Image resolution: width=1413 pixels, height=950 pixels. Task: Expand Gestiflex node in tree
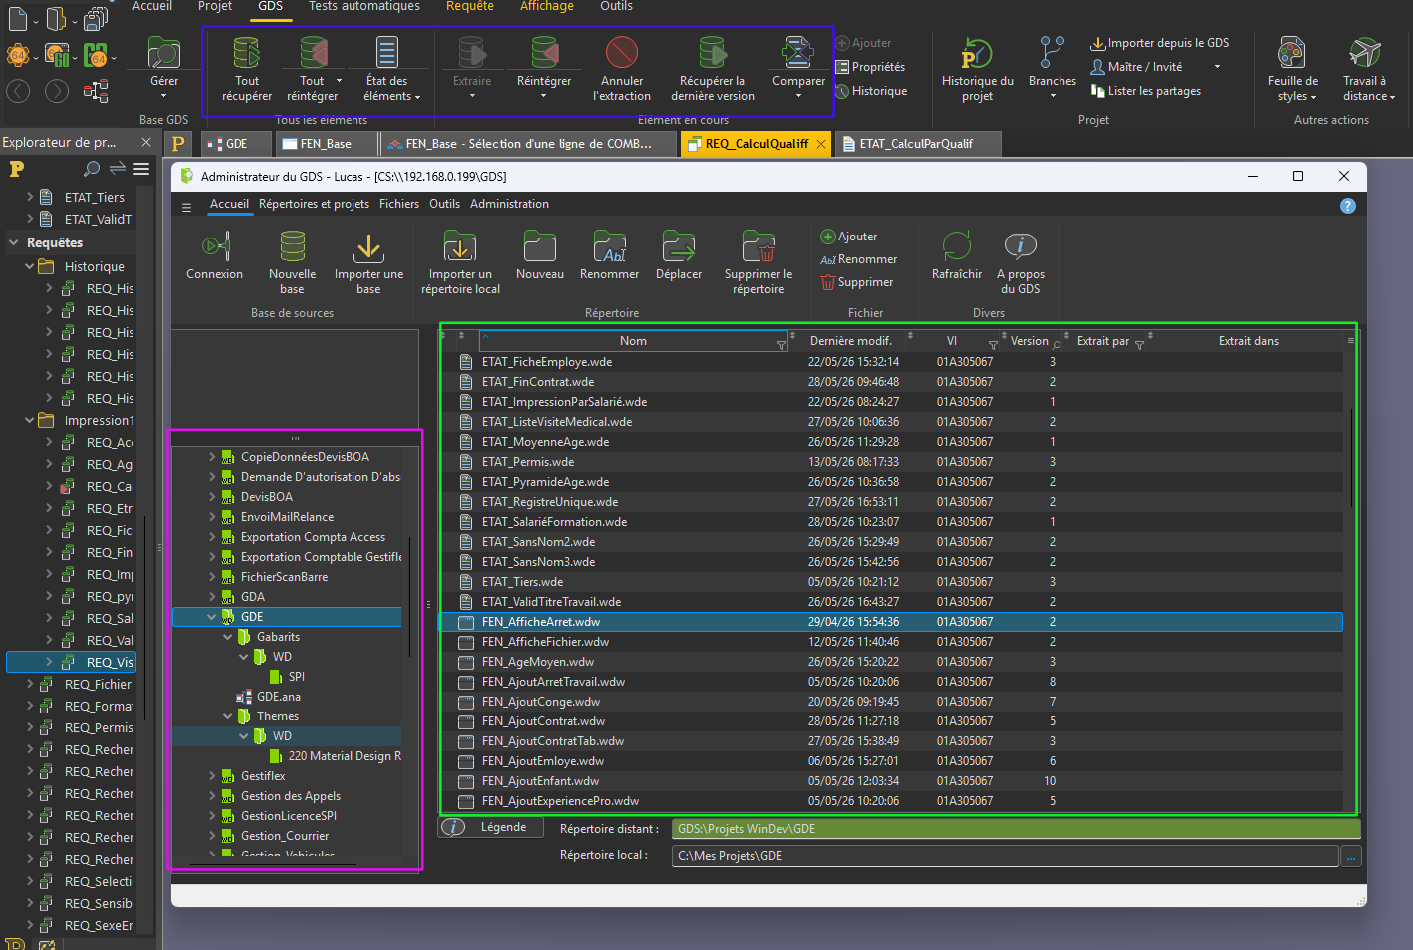click(212, 776)
